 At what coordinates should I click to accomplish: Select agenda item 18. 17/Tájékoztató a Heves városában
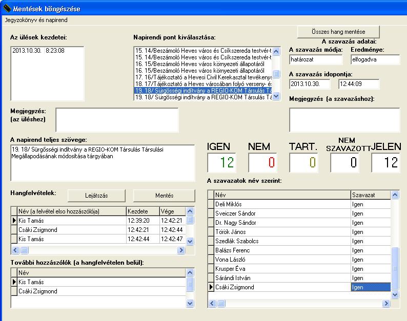[203, 84]
